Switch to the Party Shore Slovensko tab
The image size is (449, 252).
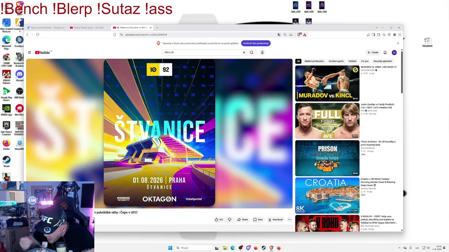point(46,28)
